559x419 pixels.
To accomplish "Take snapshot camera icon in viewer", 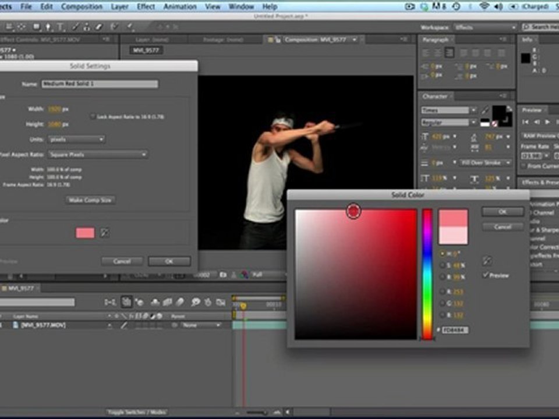I will click(x=223, y=275).
